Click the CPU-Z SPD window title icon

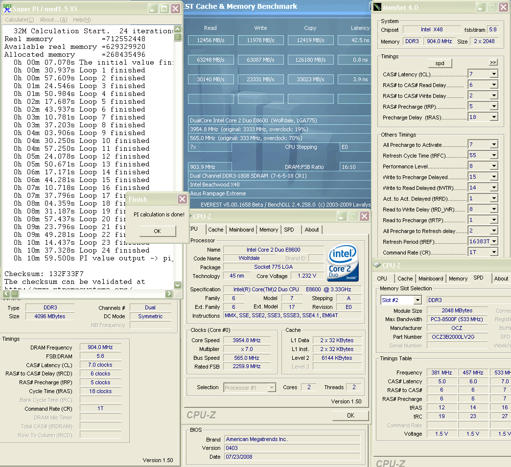click(x=377, y=265)
